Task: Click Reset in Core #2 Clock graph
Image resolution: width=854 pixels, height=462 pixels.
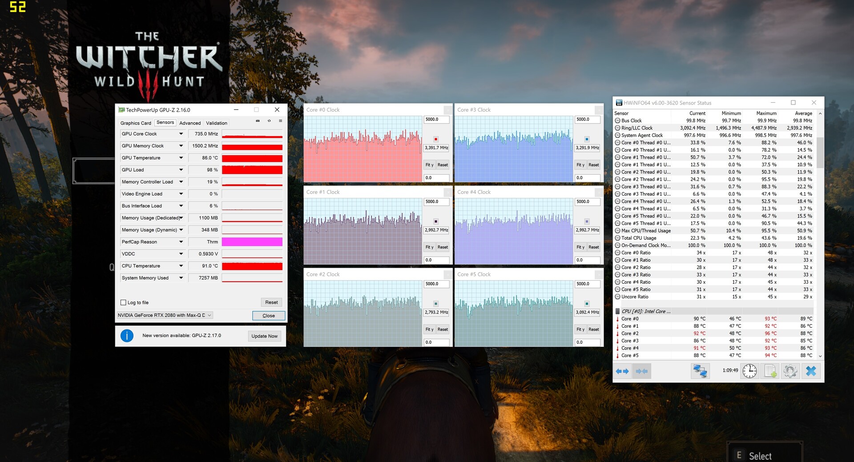Action: click(443, 329)
